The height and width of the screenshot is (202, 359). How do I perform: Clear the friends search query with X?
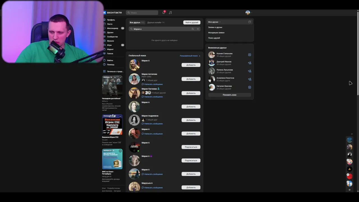(198, 29)
